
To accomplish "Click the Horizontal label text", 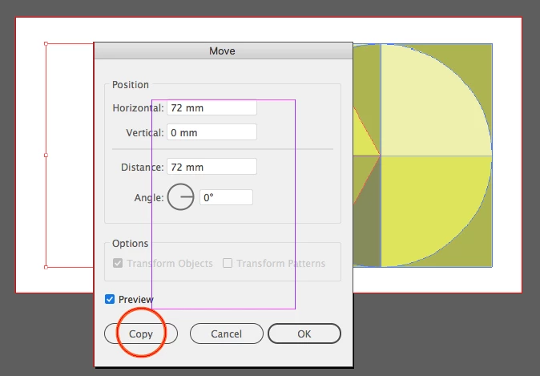I will point(138,108).
